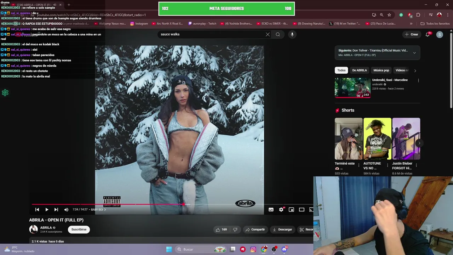Open the weather widget 21°C
The height and width of the screenshot is (255, 453).
pyautogui.click(x=19, y=249)
